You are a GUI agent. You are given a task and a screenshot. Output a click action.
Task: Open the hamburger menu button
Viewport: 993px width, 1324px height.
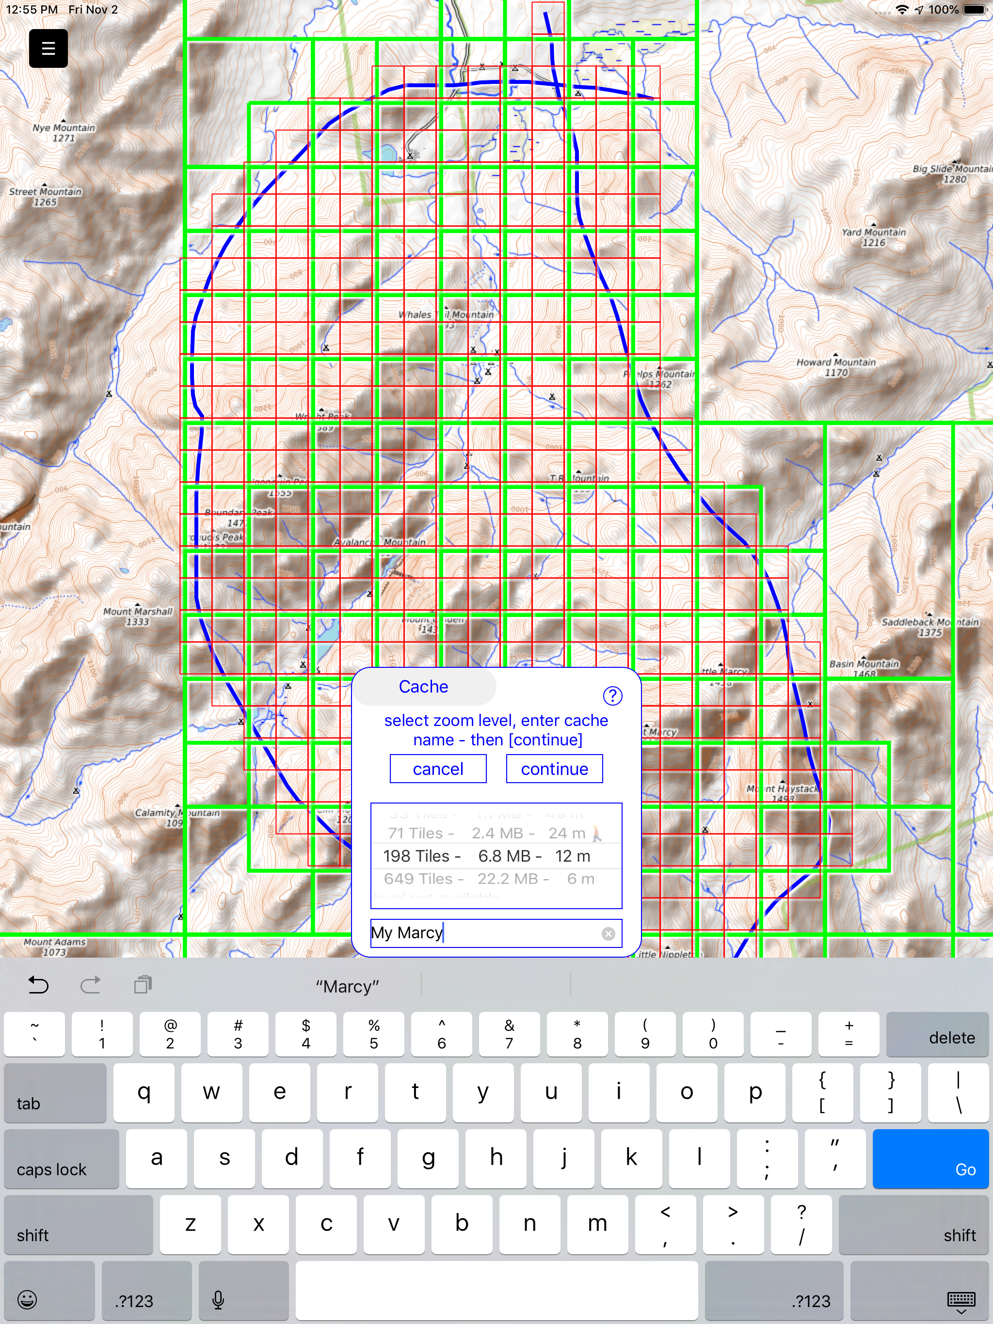(x=48, y=48)
